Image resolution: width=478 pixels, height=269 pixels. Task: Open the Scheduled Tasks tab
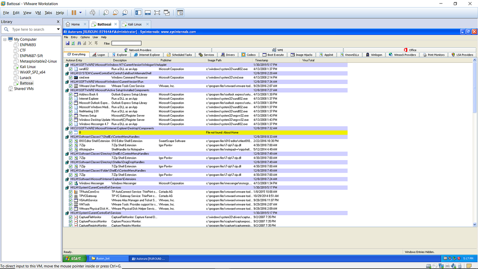(x=180, y=55)
